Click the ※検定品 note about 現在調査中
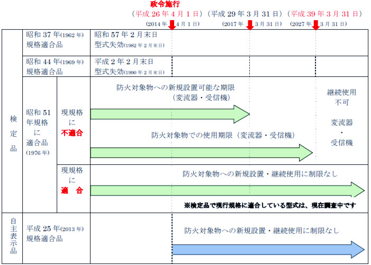 pos(269,205)
